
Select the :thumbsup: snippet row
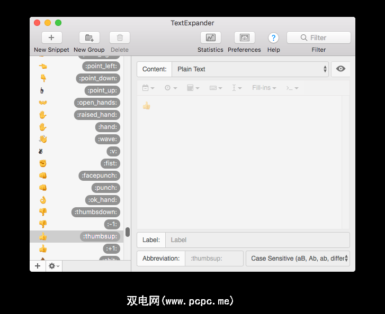77,236
